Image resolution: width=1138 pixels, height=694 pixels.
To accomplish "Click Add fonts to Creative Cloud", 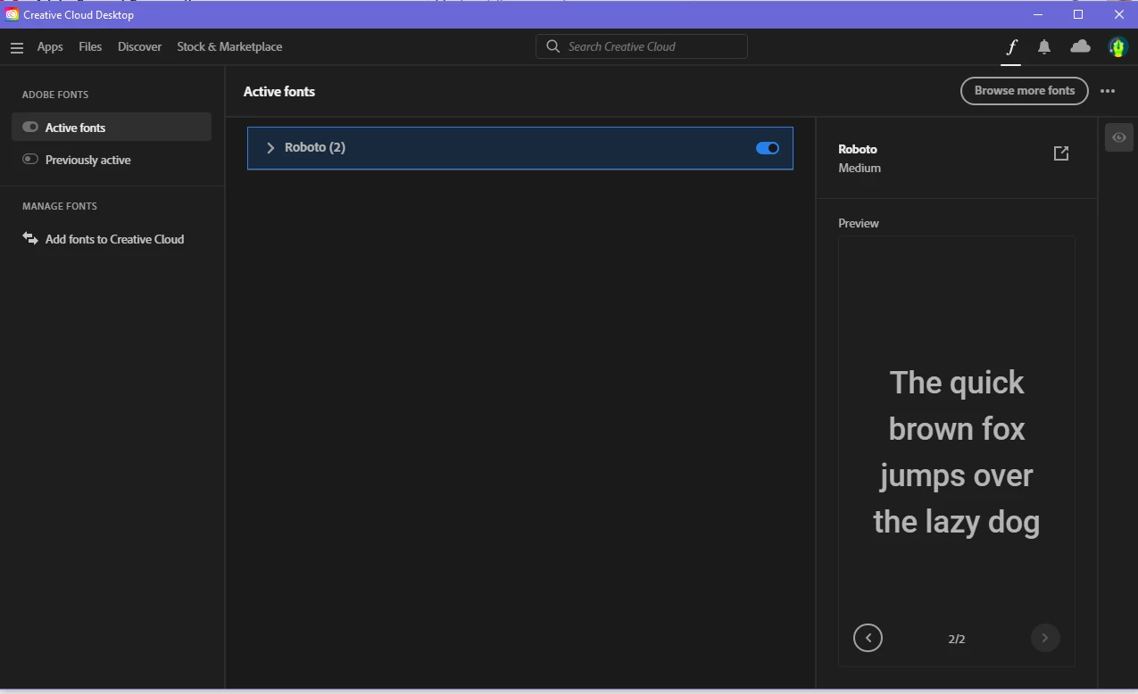I will [x=114, y=239].
